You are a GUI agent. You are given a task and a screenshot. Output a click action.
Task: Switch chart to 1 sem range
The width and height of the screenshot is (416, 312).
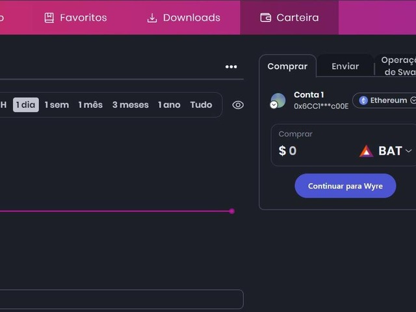(x=57, y=105)
